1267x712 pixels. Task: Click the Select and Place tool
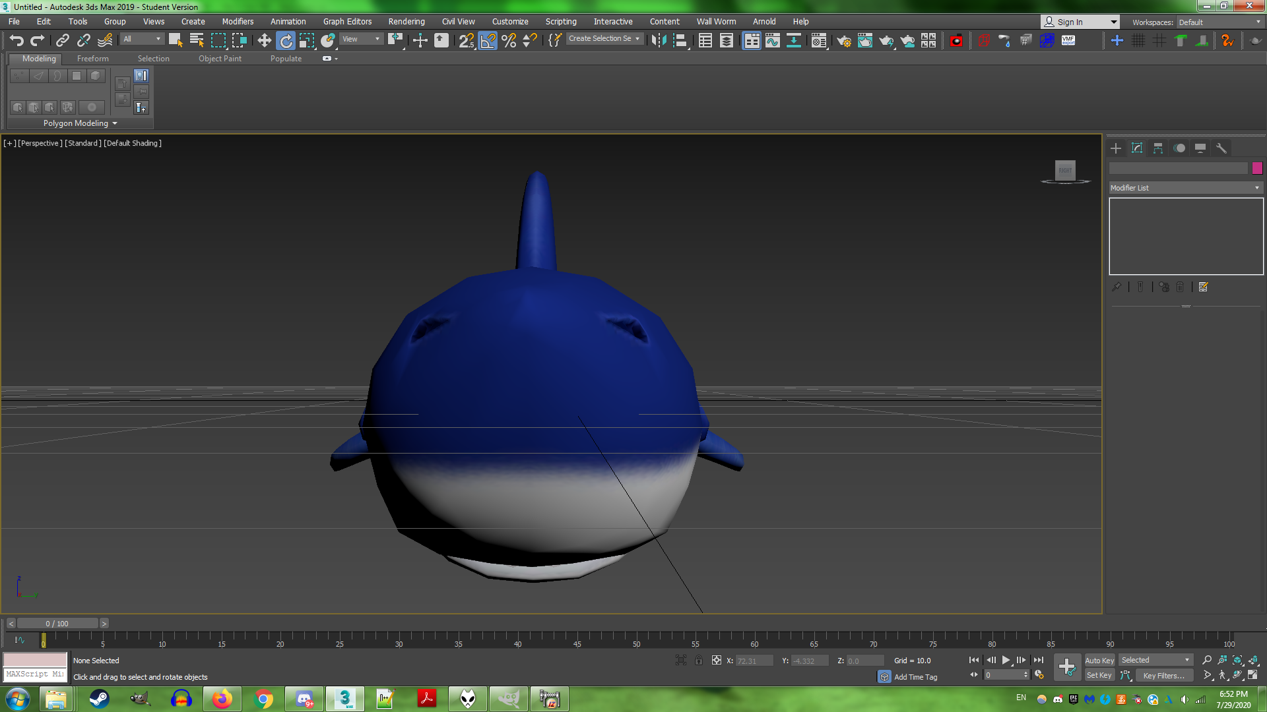tap(328, 41)
